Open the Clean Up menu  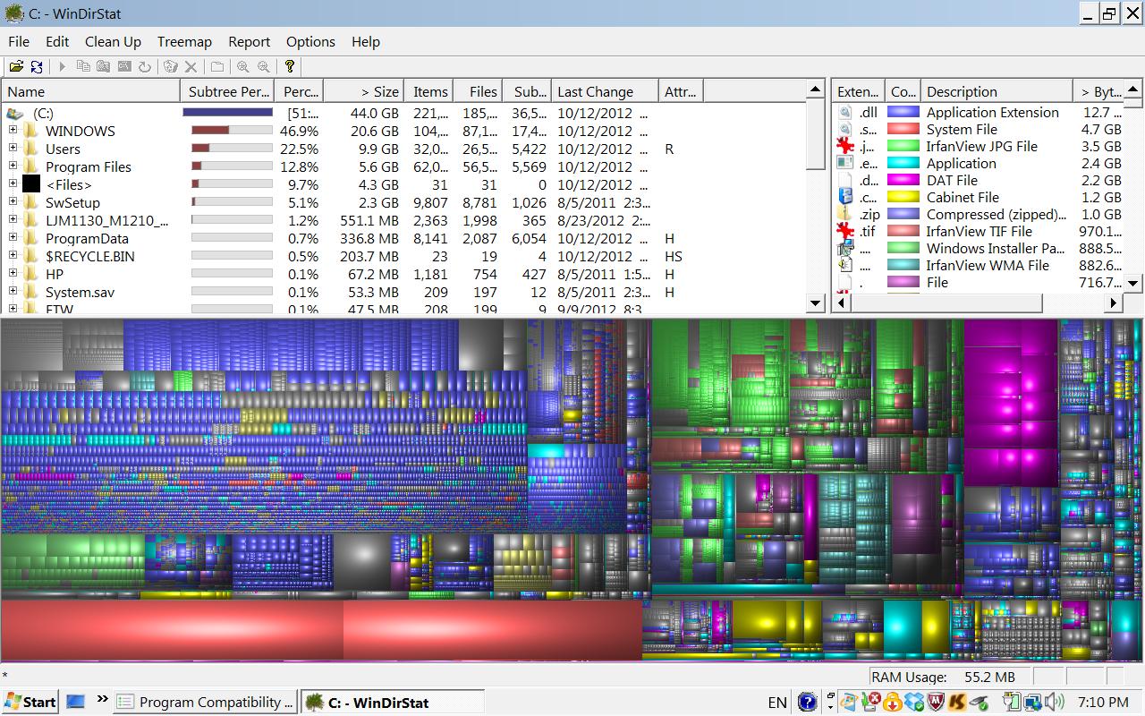pyautogui.click(x=113, y=41)
